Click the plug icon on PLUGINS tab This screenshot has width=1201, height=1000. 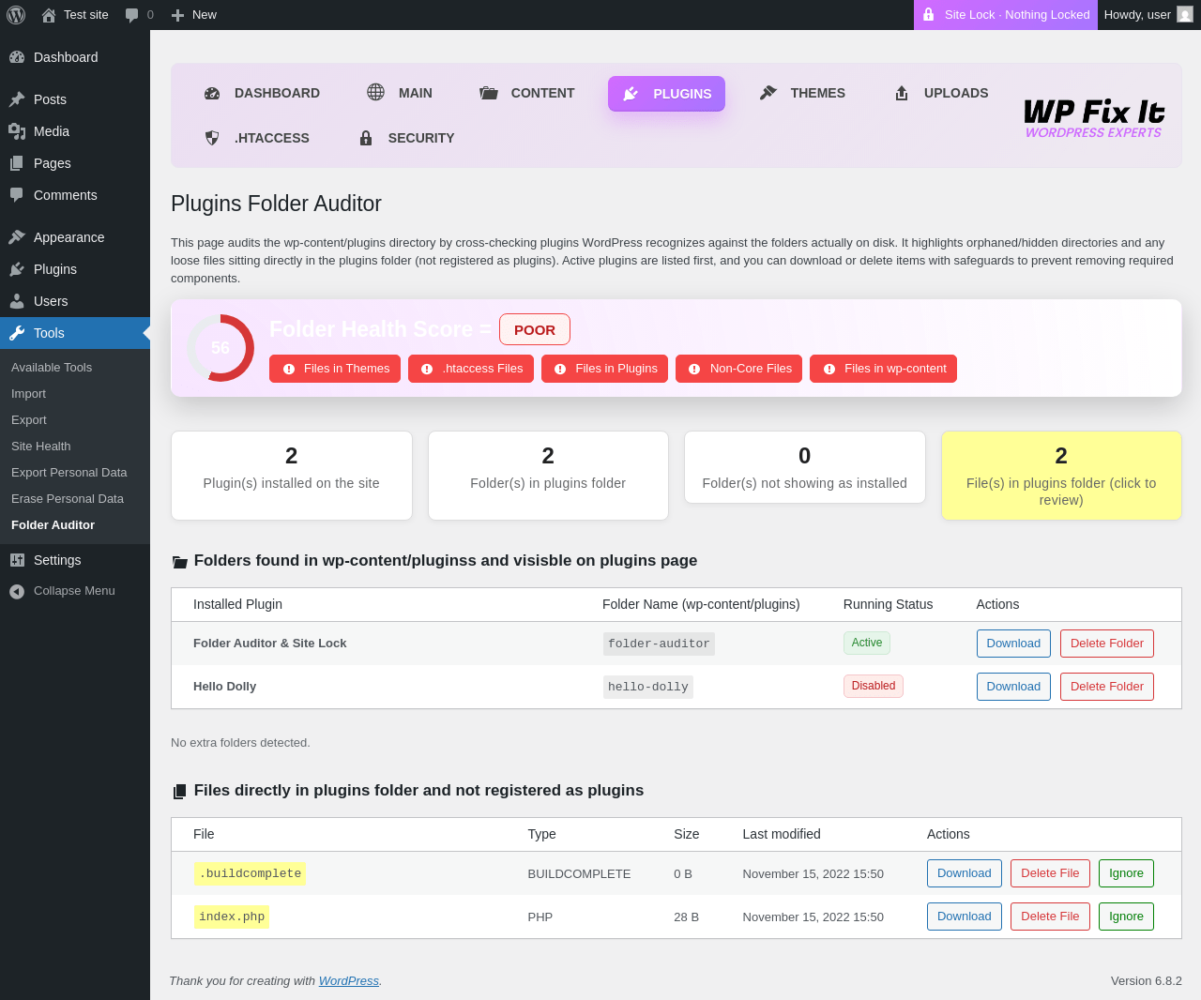coord(631,94)
